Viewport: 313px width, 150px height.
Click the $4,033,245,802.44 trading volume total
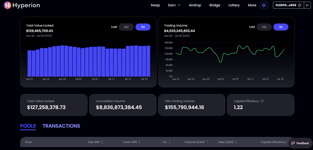pos(179,31)
